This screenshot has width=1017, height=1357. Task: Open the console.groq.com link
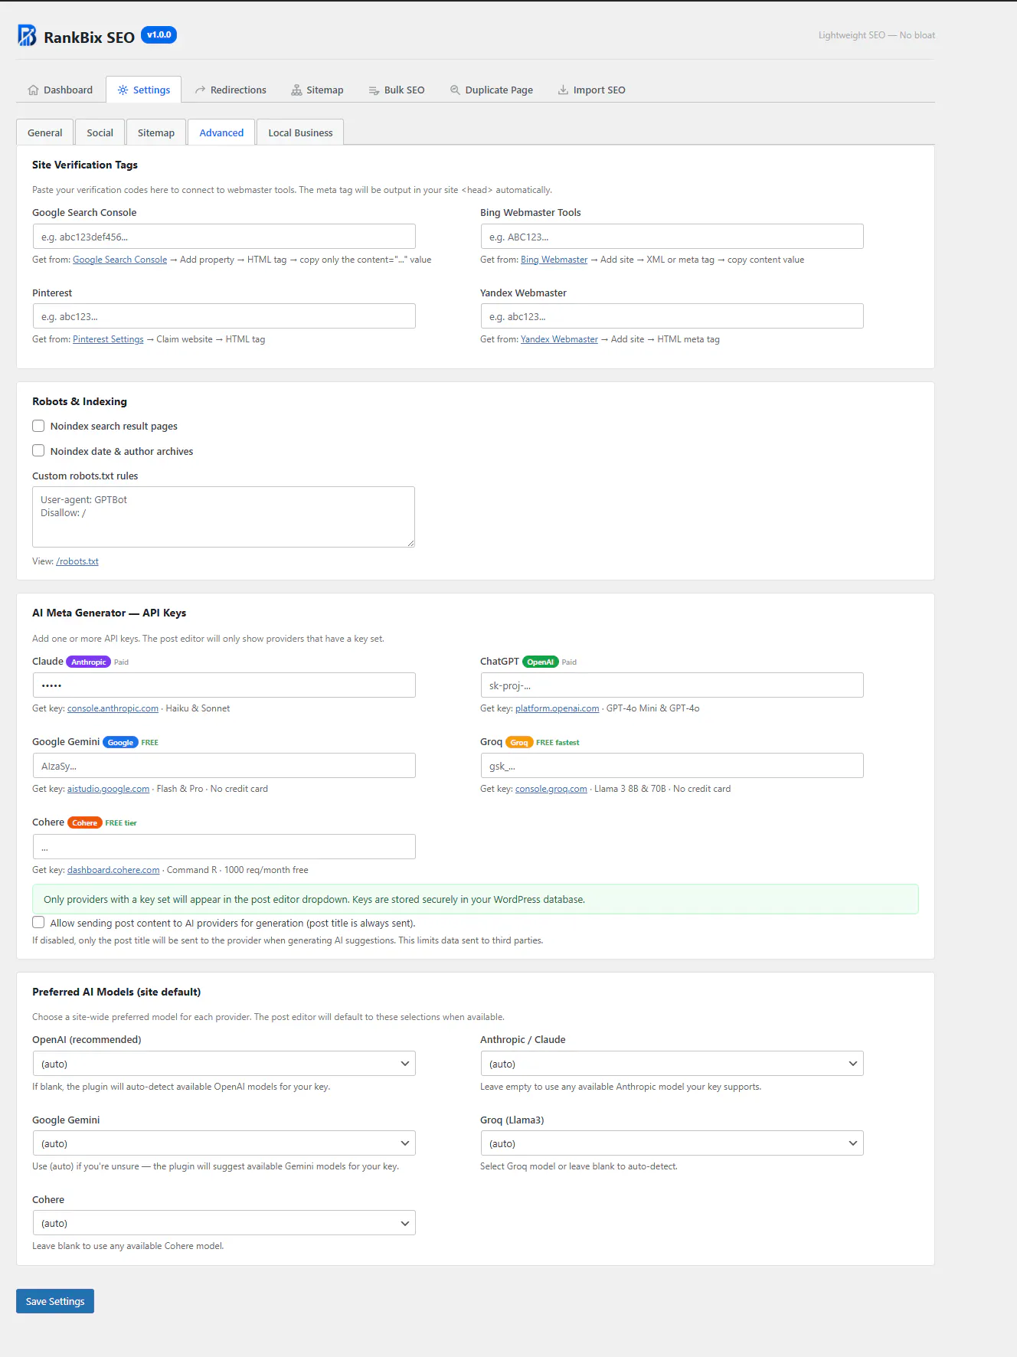(551, 789)
